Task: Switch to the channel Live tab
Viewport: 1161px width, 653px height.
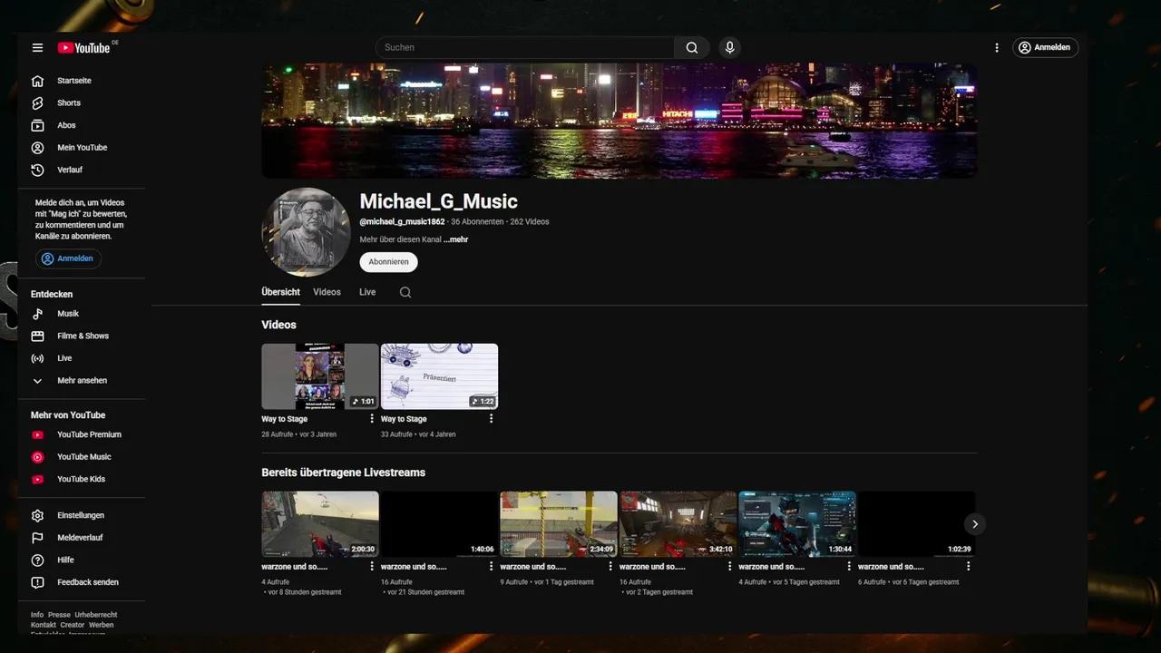Action: 367,292
